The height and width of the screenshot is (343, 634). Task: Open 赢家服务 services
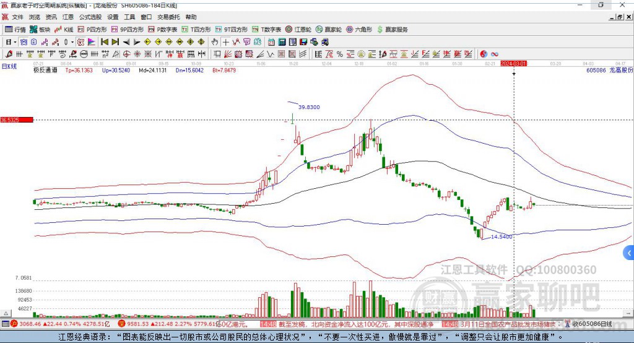point(392,30)
